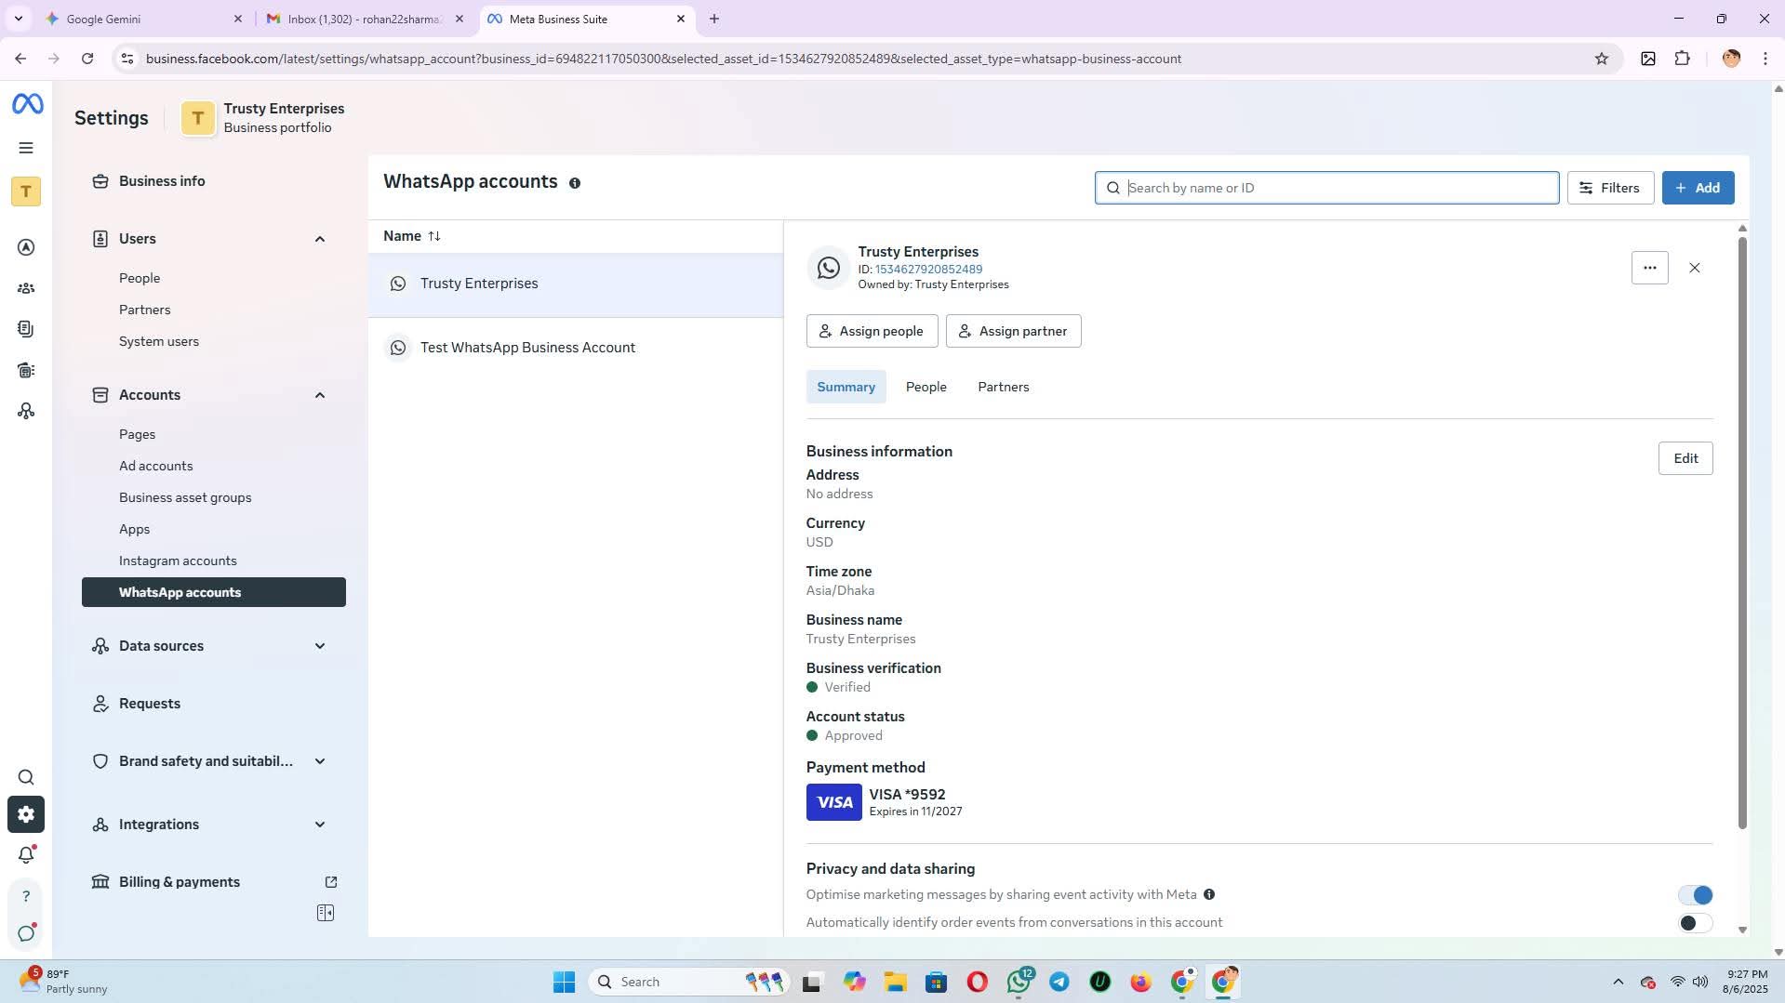
Task: Click the Assign people button
Action: point(872,331)
